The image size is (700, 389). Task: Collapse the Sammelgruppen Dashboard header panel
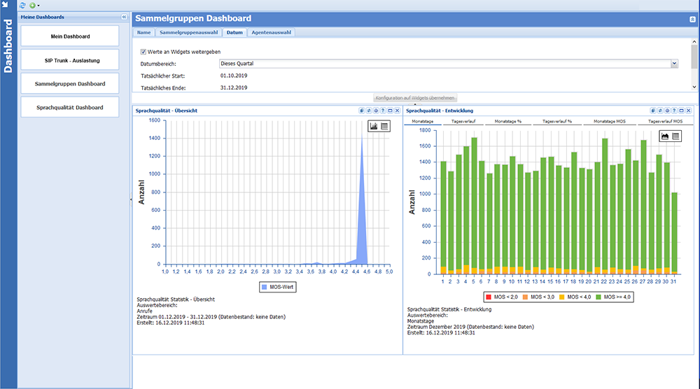692,19
